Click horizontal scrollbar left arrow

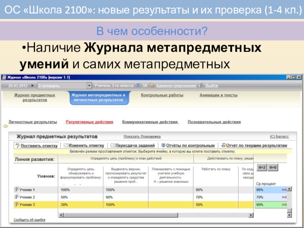(61, 215)
